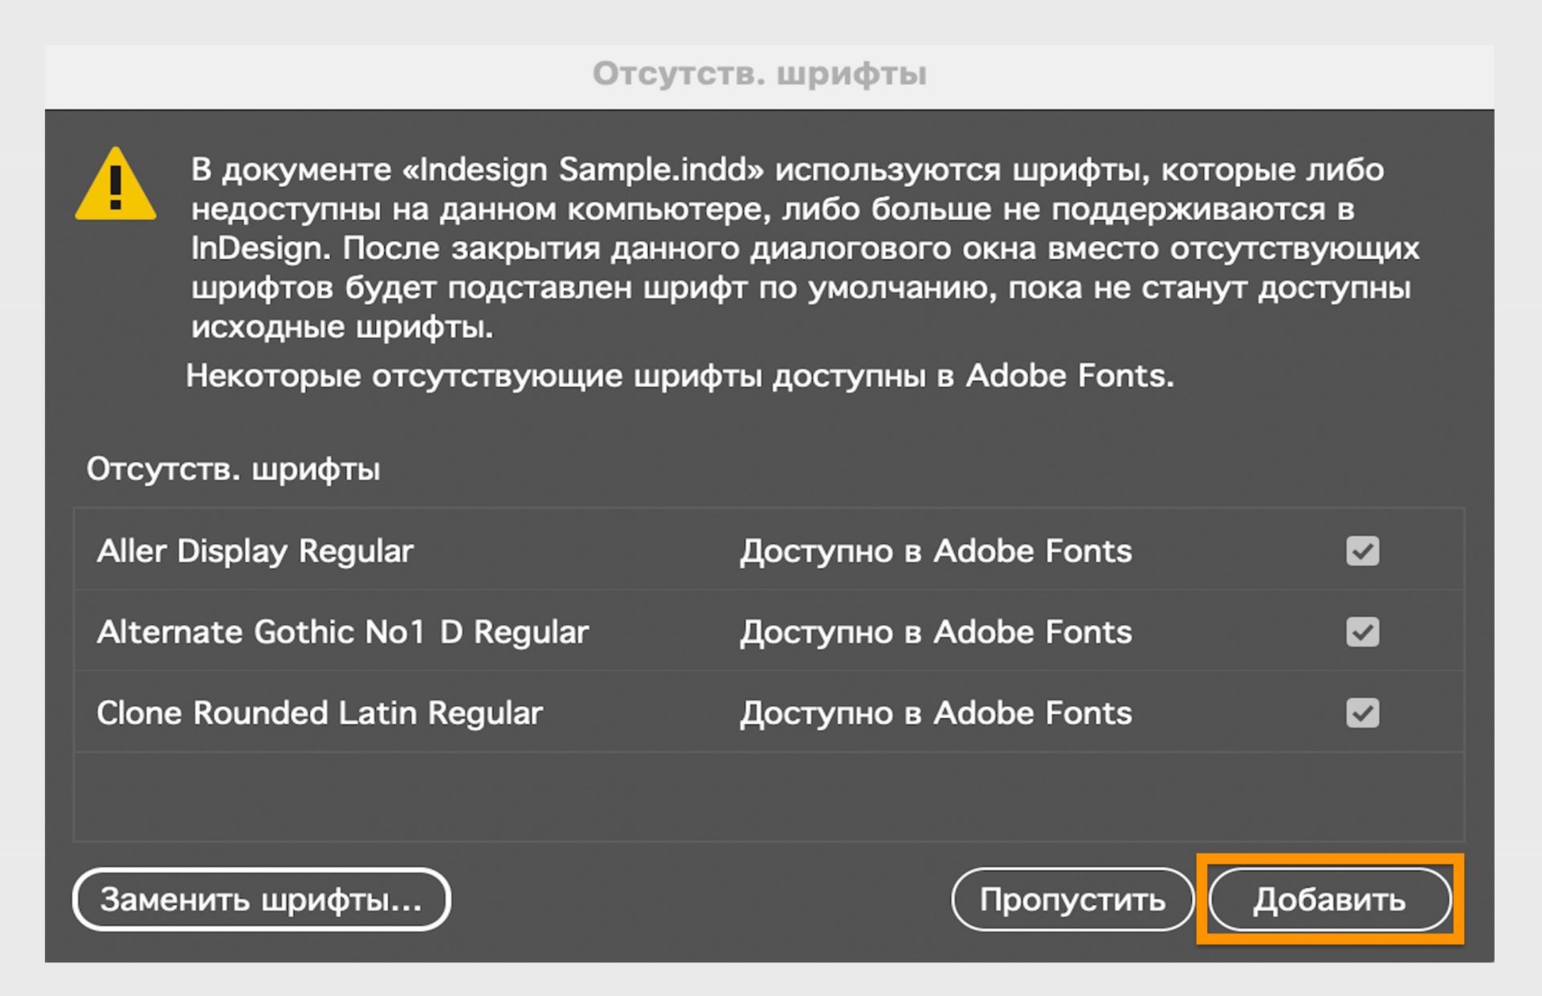Click Доступно в Adobe Fonts next to Clone Rounded
The image size is (1542, 996).
tap(936, 712)
